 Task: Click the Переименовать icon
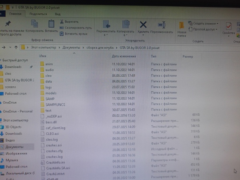pos(162,25)
